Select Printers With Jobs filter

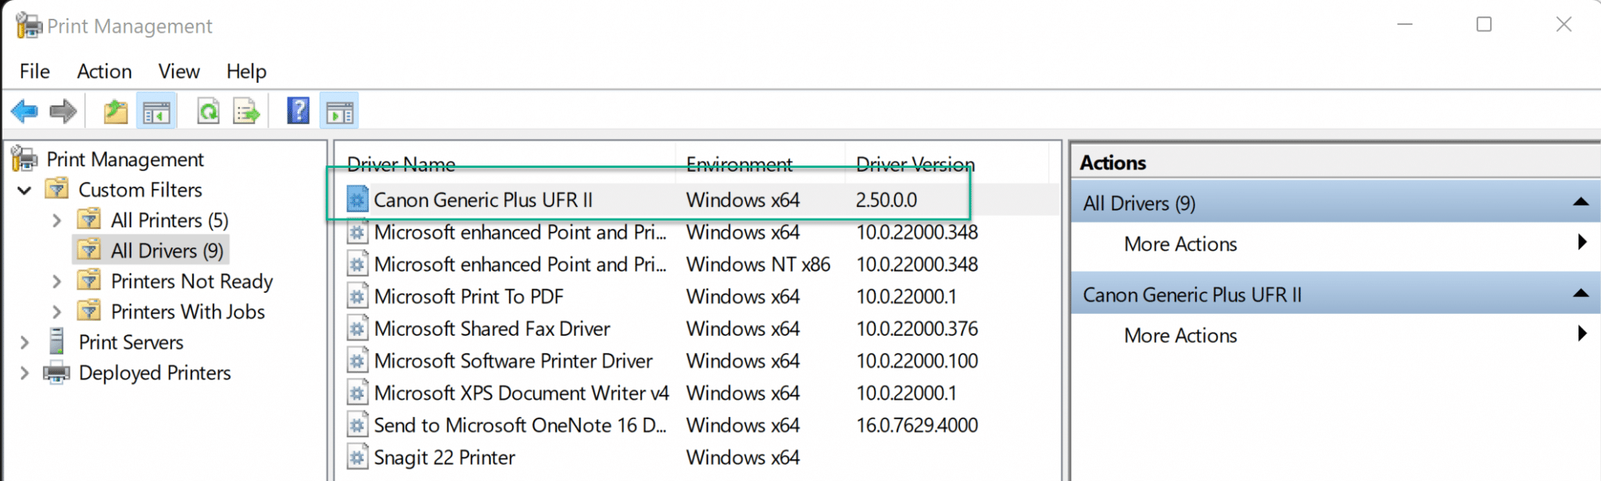pyautogui.click(x=188, y=312)
